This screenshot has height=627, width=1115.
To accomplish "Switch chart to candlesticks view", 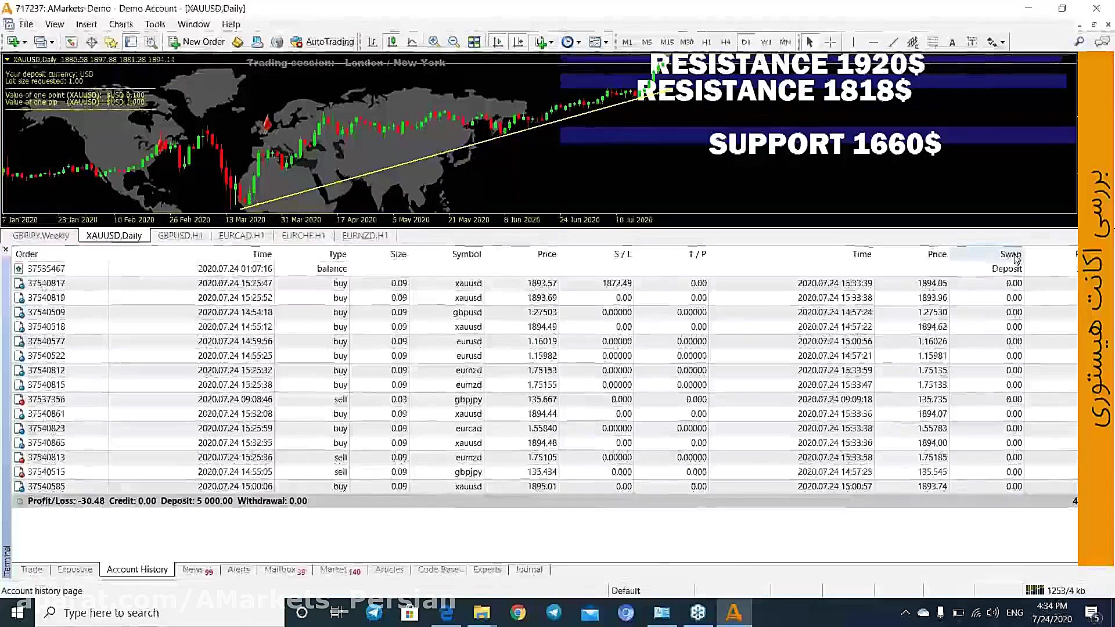I will pos(392,42).
